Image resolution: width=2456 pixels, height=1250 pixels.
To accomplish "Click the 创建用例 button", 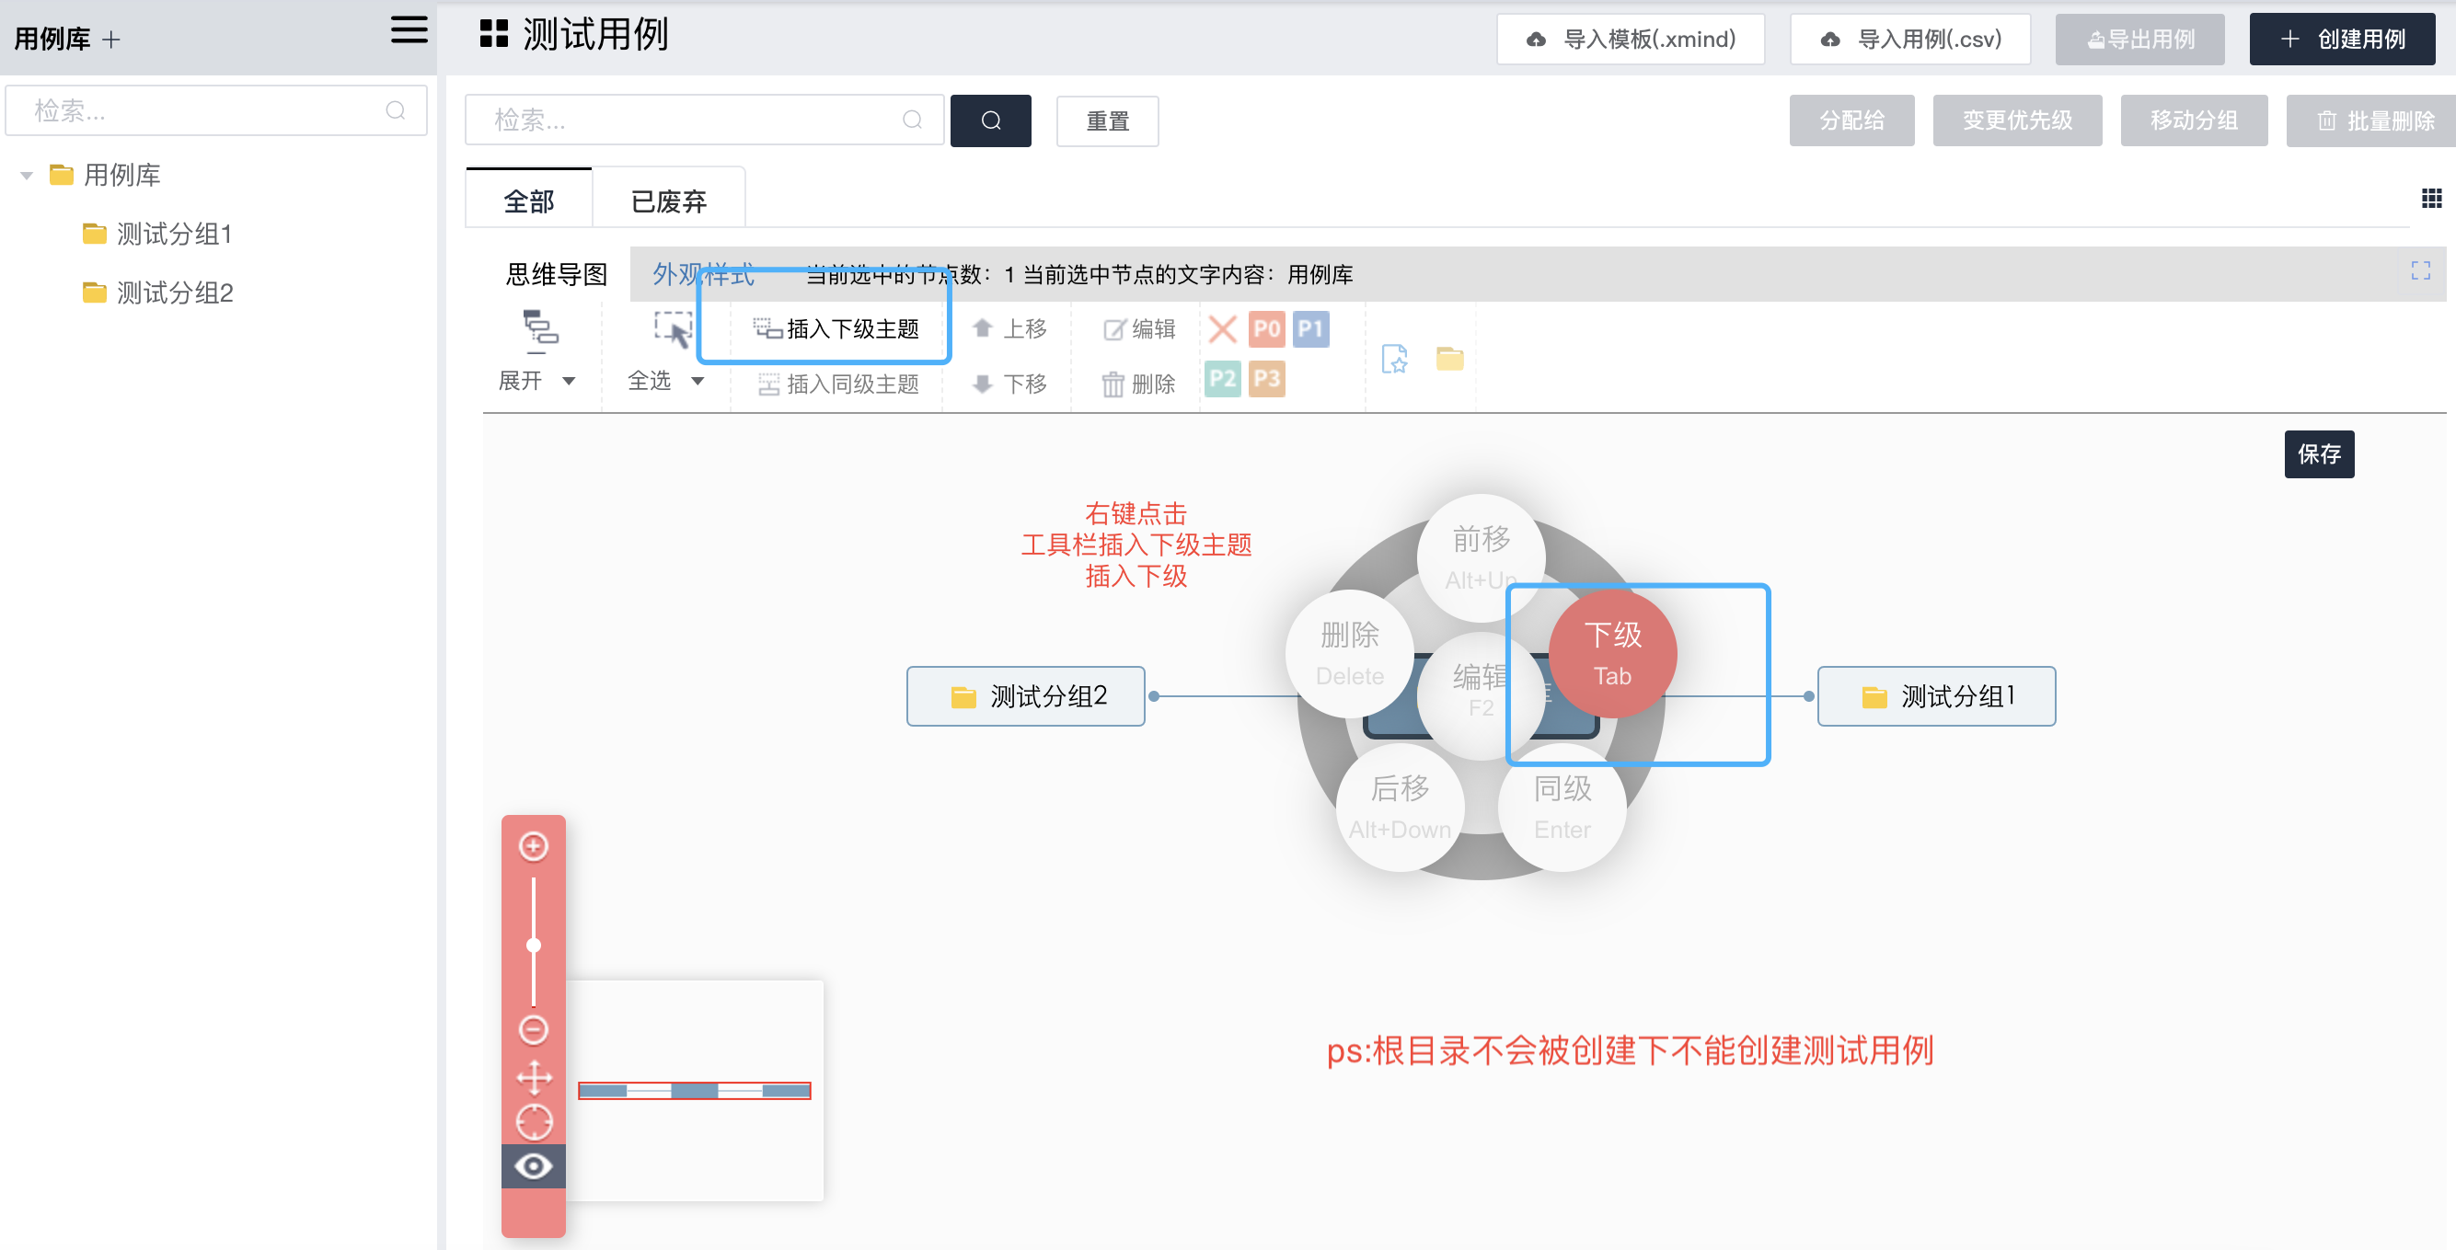I will 2342,39.
